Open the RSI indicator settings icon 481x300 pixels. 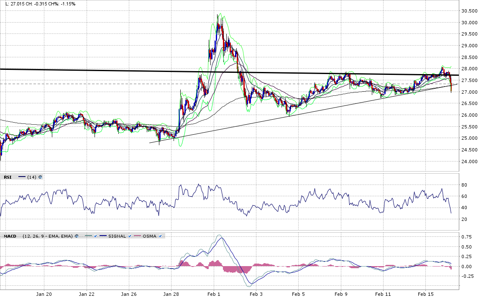click(40, 177)
